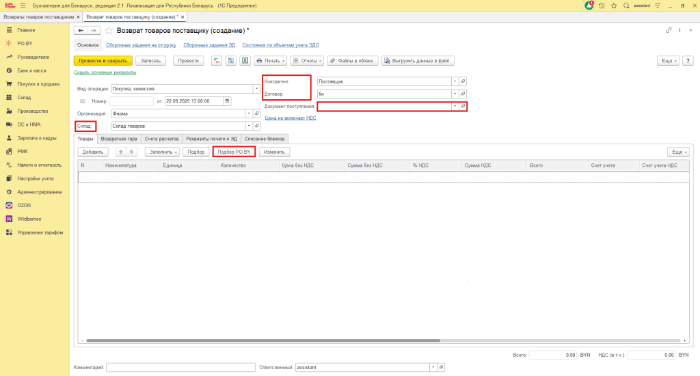Image resolution: width=700 pixels, height=376 pixels.
Task: Click the move row down arrow
Action: click(x=132, y=152)
